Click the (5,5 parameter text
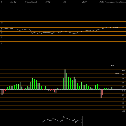This screenshot has width=126, height=126. 65,2
